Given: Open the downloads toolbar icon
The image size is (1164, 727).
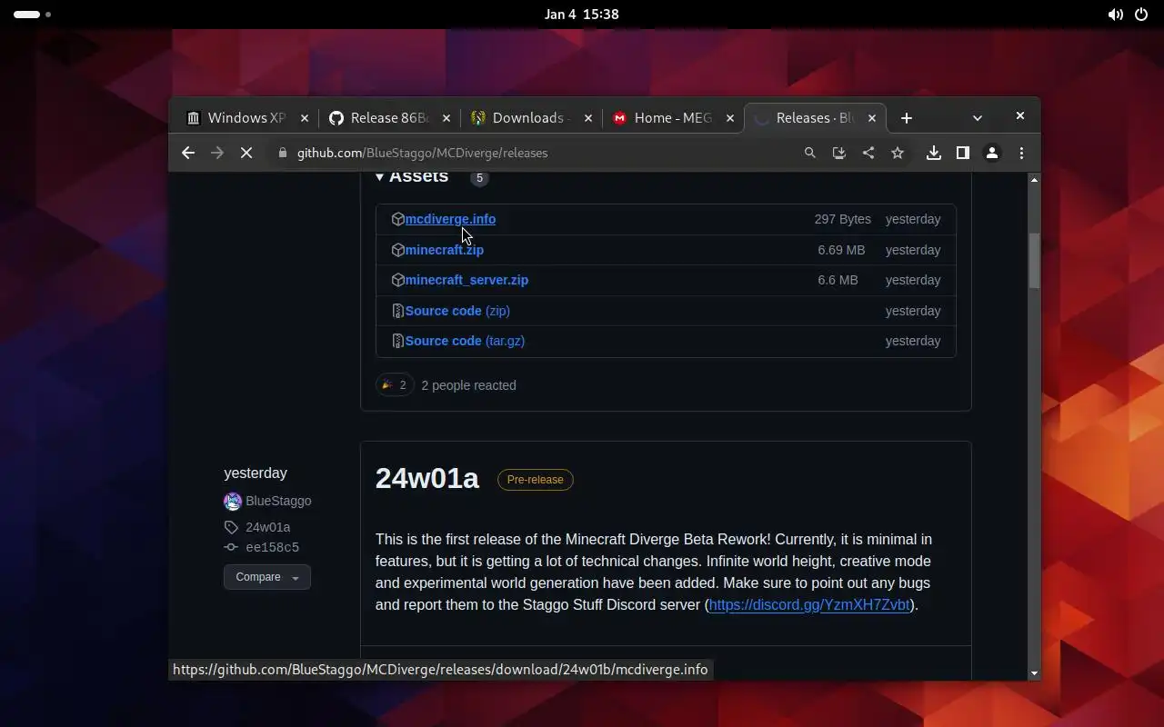Looking at the screenshot, I should (933, 154).
